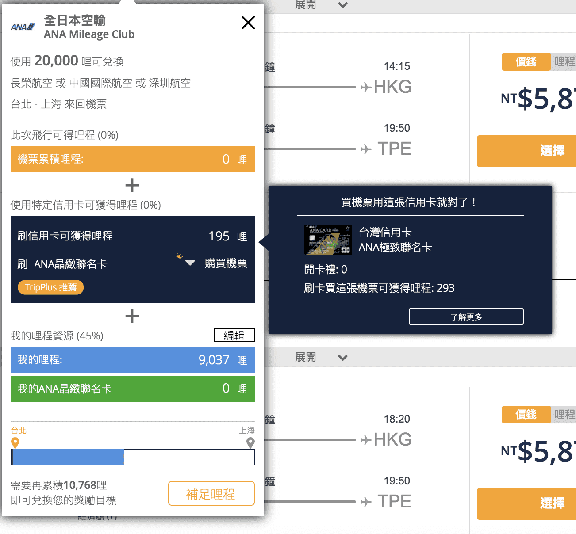The width and height of the screenshot is (576, 534).
Task: Click the 需要再累積10,768哩 text
Action: tap(59, 485)
